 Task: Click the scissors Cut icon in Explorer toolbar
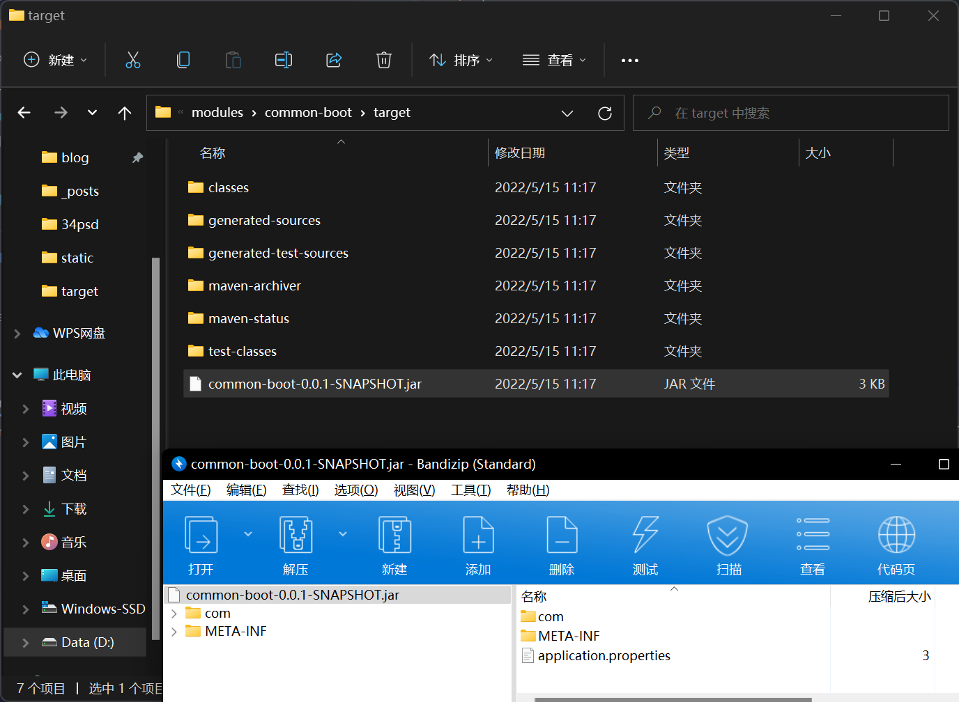133,60
